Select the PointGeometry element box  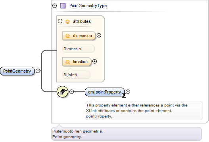pyautogui.click(x=17, y=71)
